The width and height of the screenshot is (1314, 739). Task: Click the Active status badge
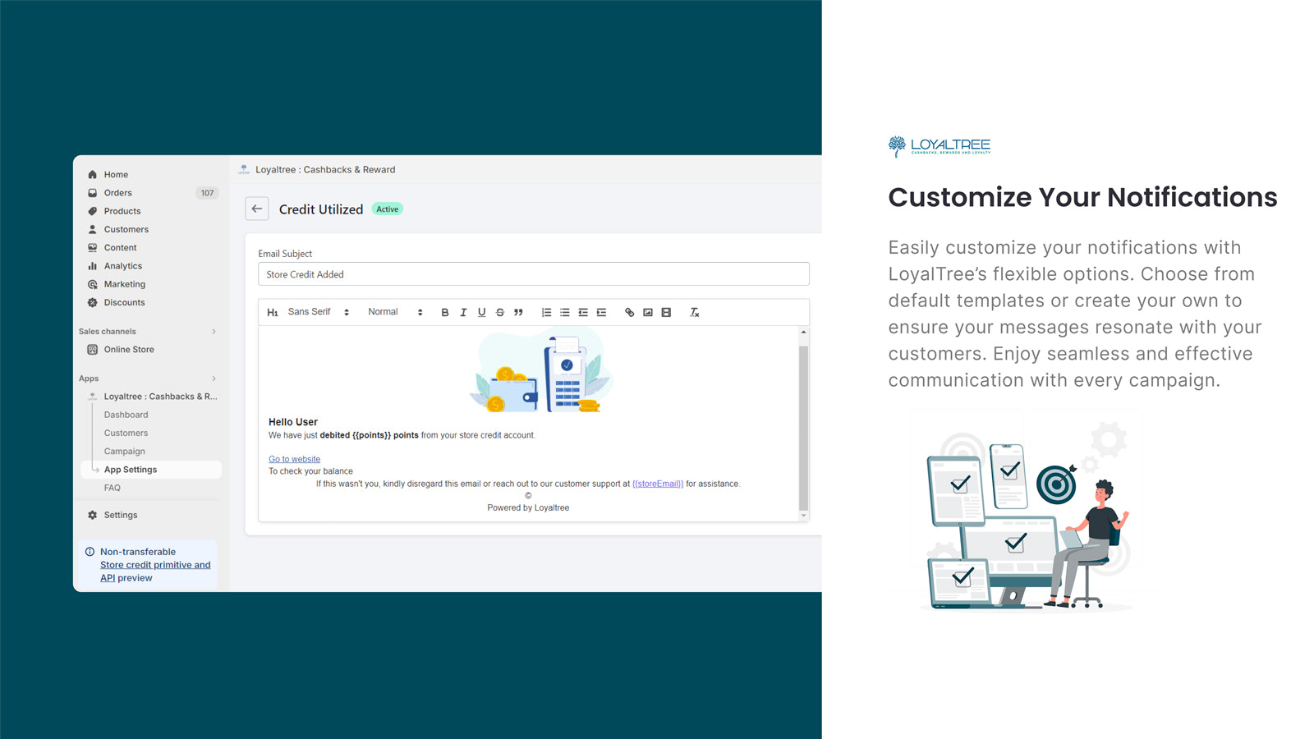[x=388, y=209]
